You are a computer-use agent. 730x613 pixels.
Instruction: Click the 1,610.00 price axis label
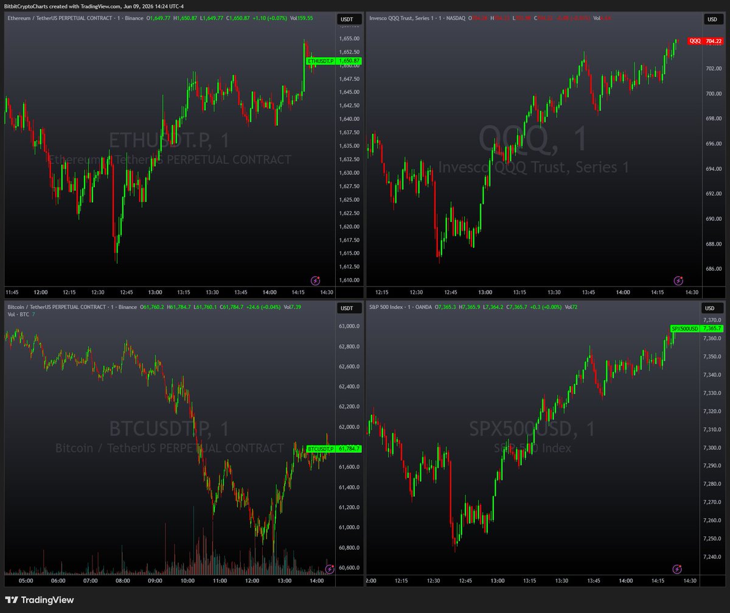[349, 280]
